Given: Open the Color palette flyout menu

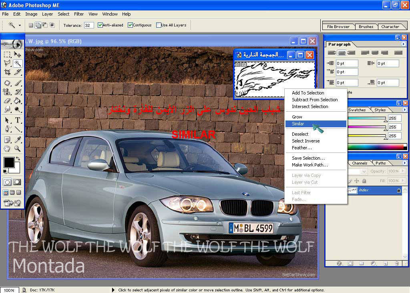Looking at the screenshot, I should click(x=404, y=110).
